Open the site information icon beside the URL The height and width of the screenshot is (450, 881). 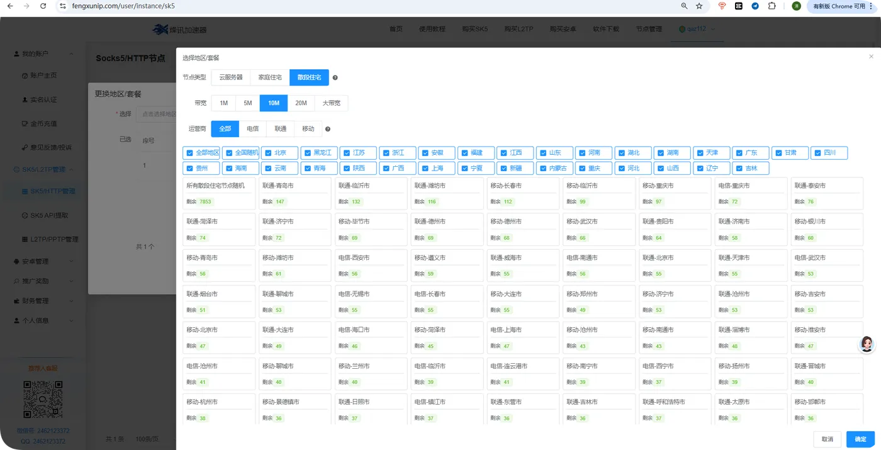tap(62, 6)
